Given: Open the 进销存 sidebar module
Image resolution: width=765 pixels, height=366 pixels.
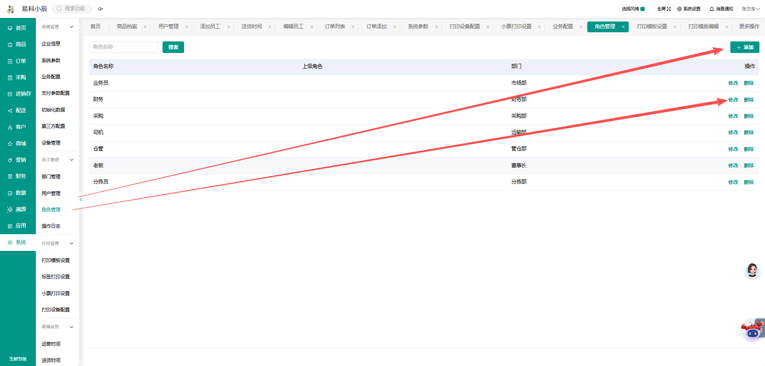Looking at the screenshot, I should tap(19, 94).
